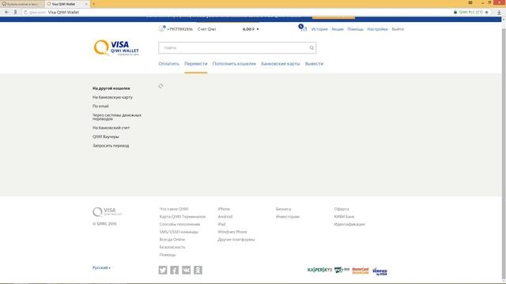Open footer link Другие платформы
This screenshot has height=284, width=506.
coord(236,240)
